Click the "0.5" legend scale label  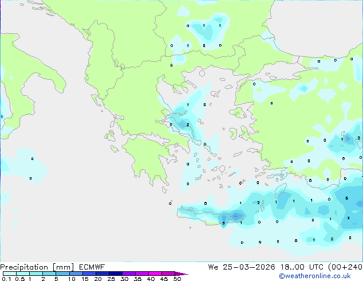coord(20,279)
